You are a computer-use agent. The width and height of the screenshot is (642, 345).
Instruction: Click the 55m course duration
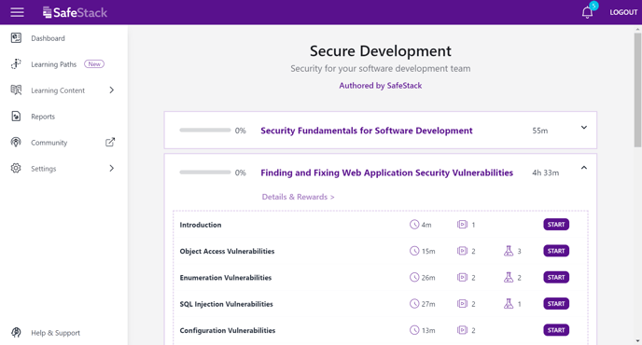tap(539, 131)
